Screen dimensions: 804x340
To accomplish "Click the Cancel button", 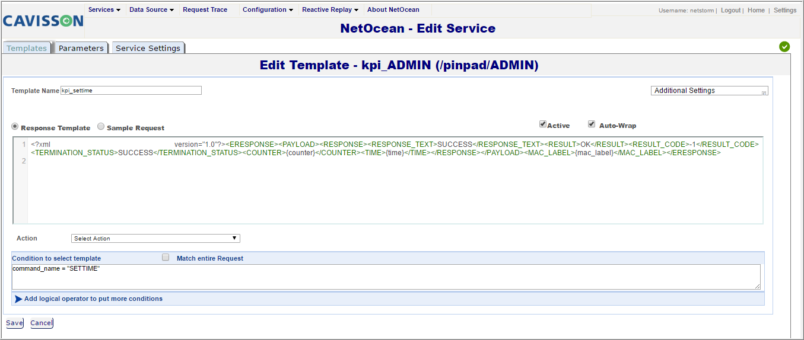I will pos(42,323).
